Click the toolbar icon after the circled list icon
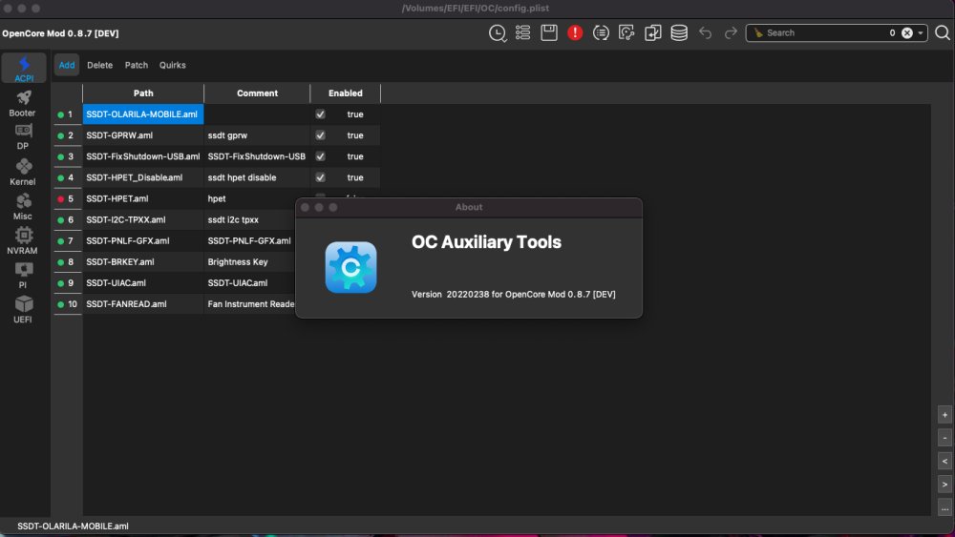This screenshot has height=537, width=955. pos(626,32)
